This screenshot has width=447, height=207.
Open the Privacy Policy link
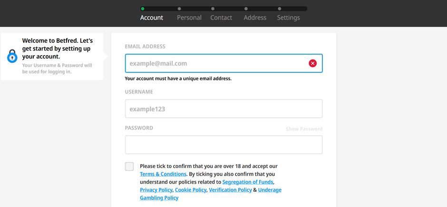156,190
